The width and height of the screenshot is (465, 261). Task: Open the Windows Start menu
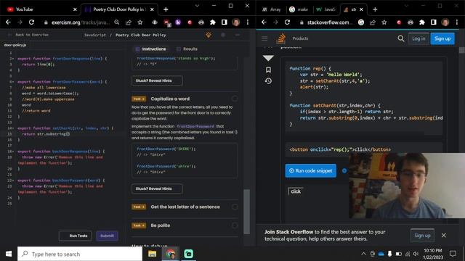[9, 254]
